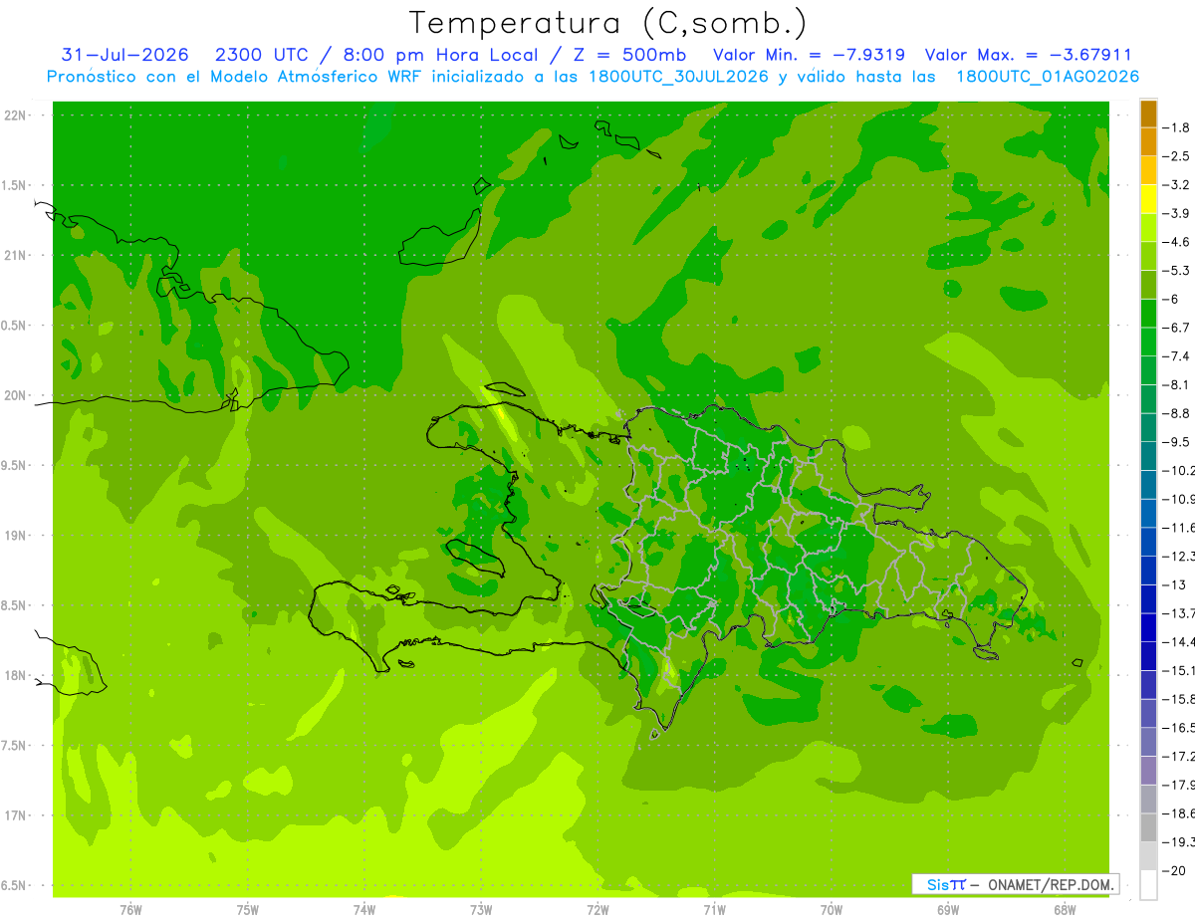Click the '74W' longitude label
Image resolution: width=1195 pixels, height=923 pixels.
(x=364, y=910)
